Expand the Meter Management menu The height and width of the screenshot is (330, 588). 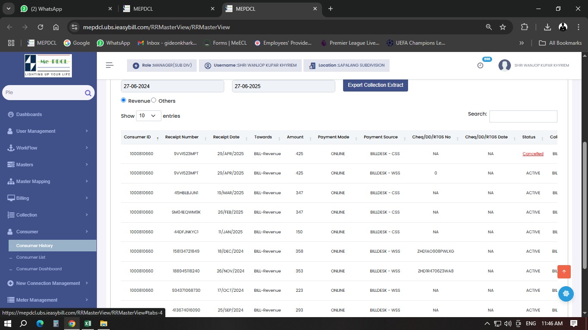pos(48,300)
